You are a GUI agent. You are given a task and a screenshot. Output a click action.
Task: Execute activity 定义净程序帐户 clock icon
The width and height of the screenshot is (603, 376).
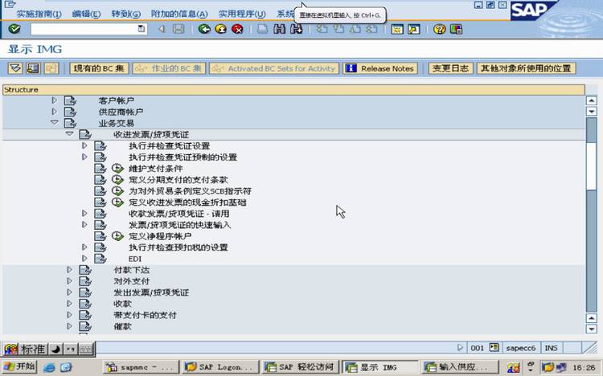(x=117, y=236)
